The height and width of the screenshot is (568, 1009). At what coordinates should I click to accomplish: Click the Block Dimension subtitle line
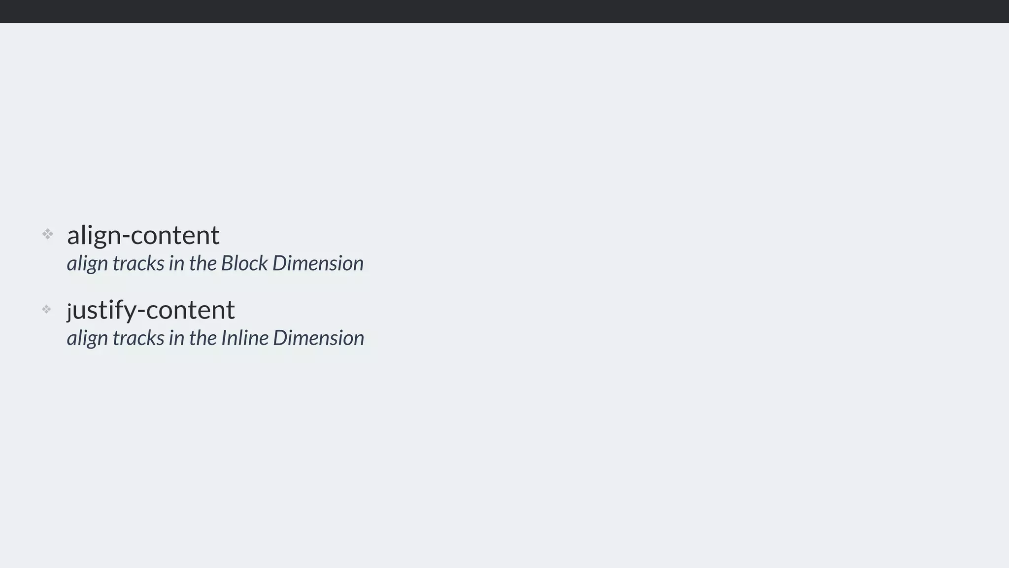point(215,263)
